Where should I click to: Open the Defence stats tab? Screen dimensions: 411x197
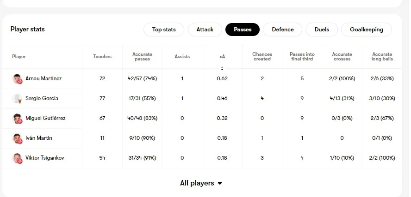click(282, 30)
